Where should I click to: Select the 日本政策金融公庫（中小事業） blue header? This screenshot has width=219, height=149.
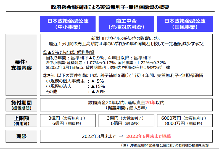pos(68,24)
